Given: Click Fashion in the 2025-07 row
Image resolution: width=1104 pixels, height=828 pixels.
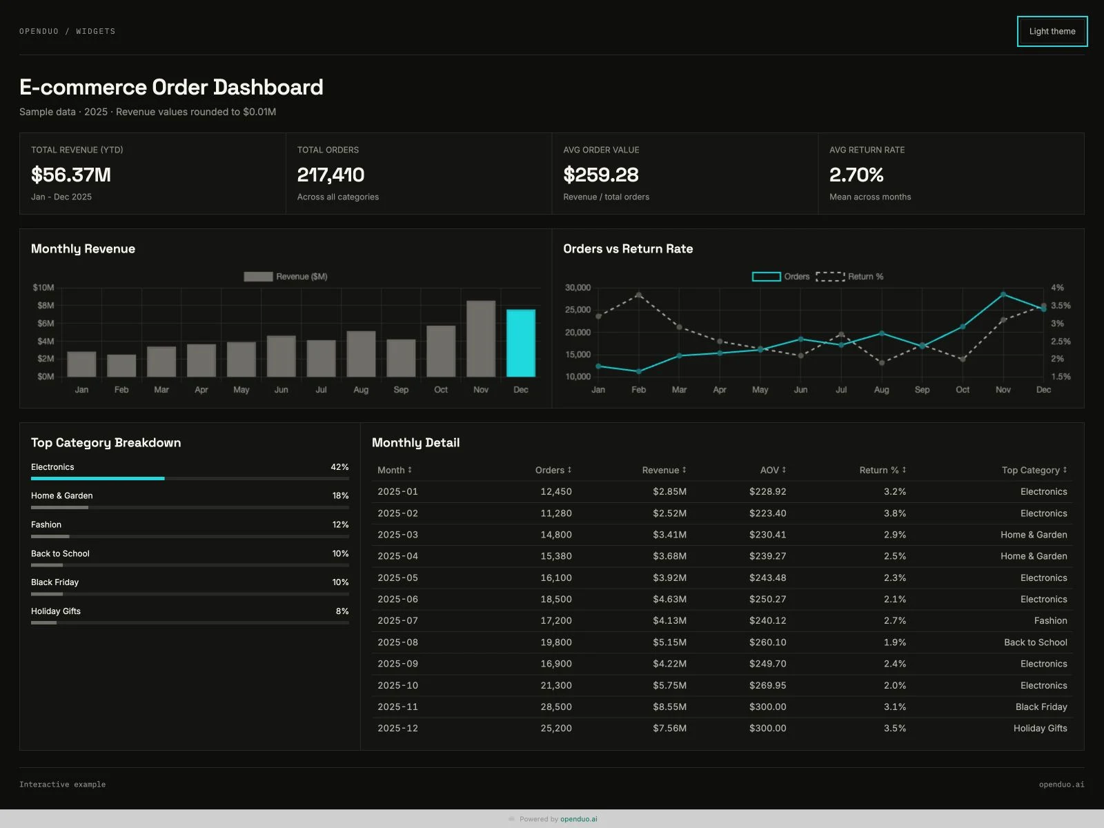Looking at the screenshot, I should [x=1051, y=621].
